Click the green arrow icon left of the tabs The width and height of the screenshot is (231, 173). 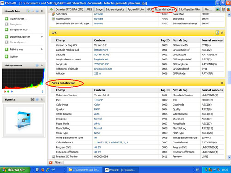52,9
